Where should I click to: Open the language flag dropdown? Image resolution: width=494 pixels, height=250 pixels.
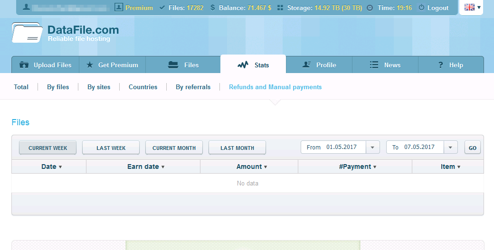coord(472,7)
